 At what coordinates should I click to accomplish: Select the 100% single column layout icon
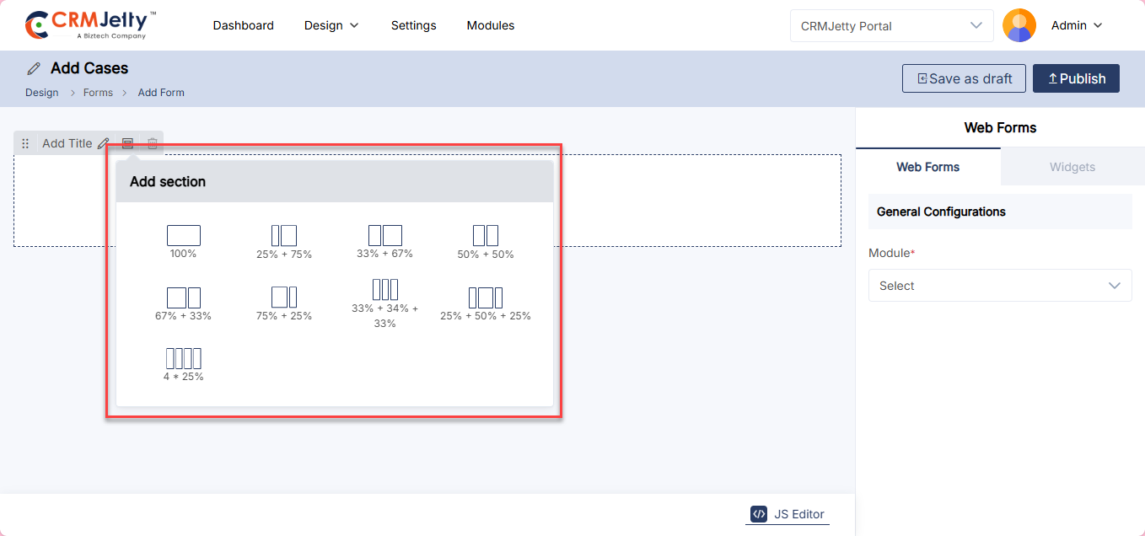coord(183,235)
